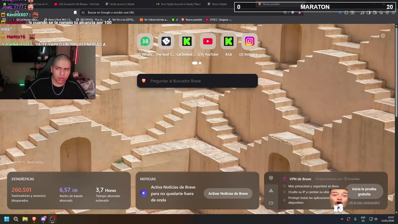Image resolution: width=398 pixels, height=224 pixels.
Task: Click the Brave Shields icon in toolbar
Action: click(293, 12)
